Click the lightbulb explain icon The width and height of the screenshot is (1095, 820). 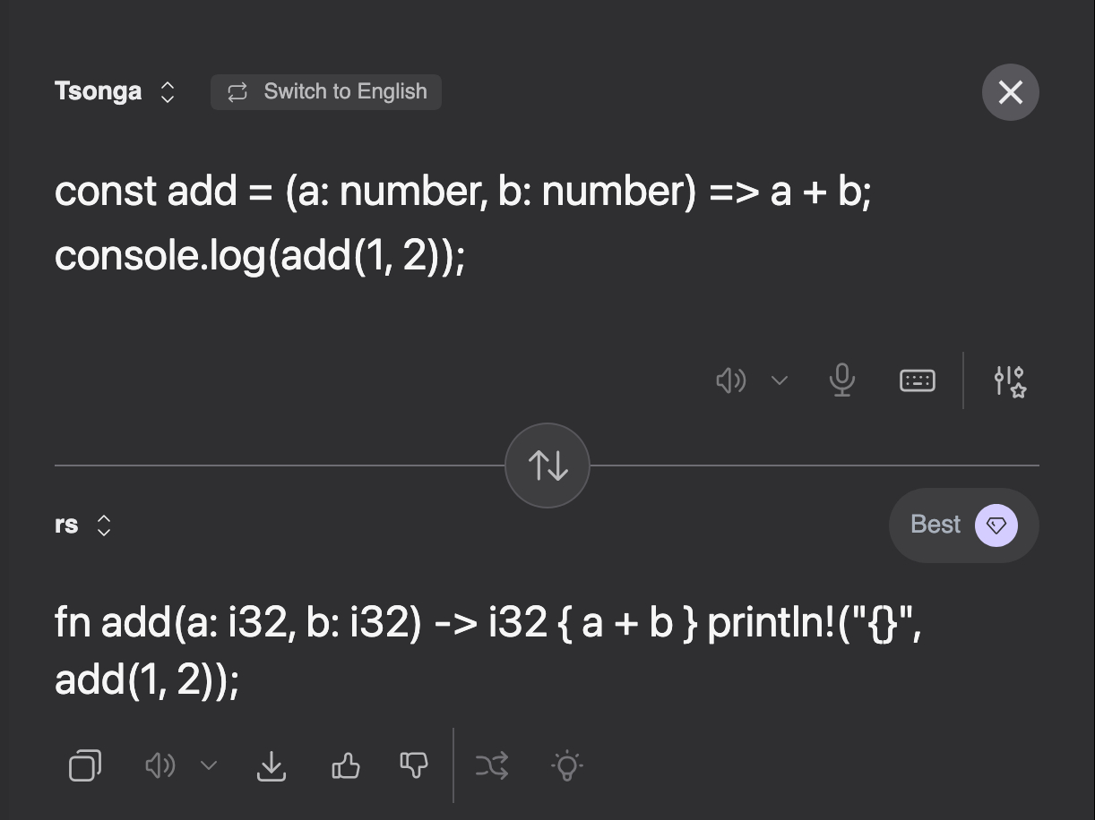click(567, 765)
